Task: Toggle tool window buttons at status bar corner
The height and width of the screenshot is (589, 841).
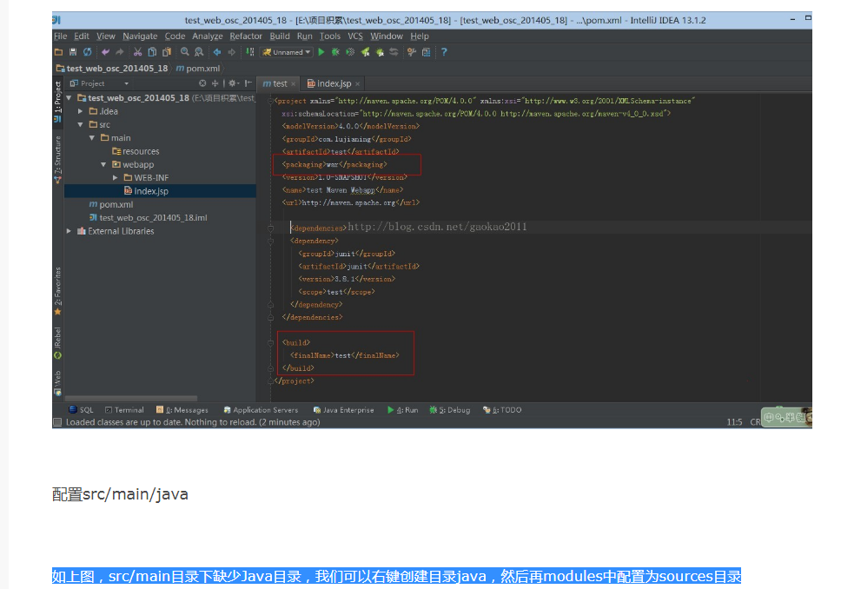Action: click(57, 422)
